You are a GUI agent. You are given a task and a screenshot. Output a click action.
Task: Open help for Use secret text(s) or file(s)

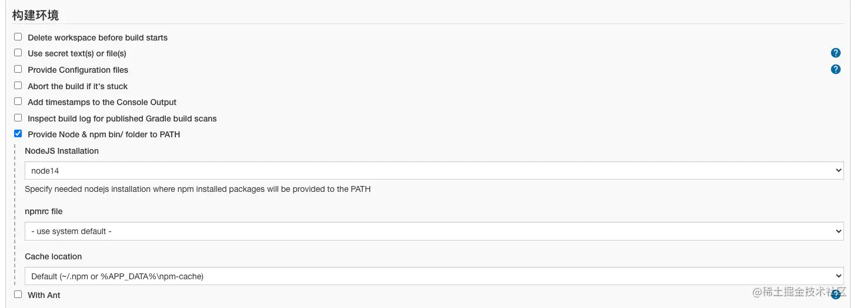tap(835, 53)
